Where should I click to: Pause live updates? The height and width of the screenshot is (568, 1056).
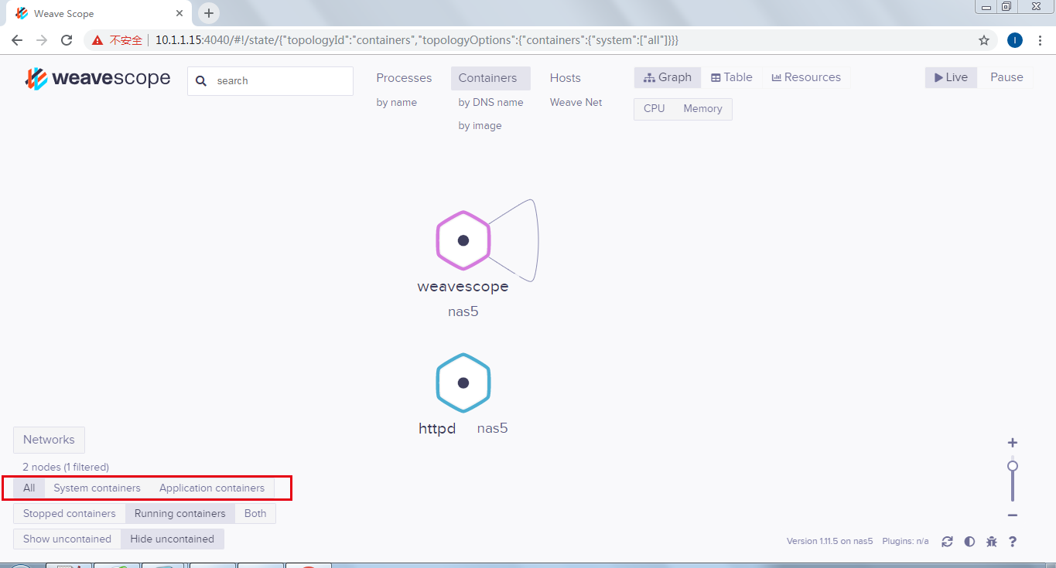pyautogui.click(x=1006, y=77)
